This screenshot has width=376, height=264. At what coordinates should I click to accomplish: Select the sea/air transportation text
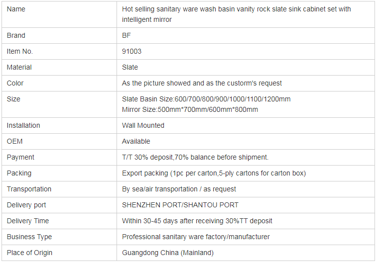[179, 189]
